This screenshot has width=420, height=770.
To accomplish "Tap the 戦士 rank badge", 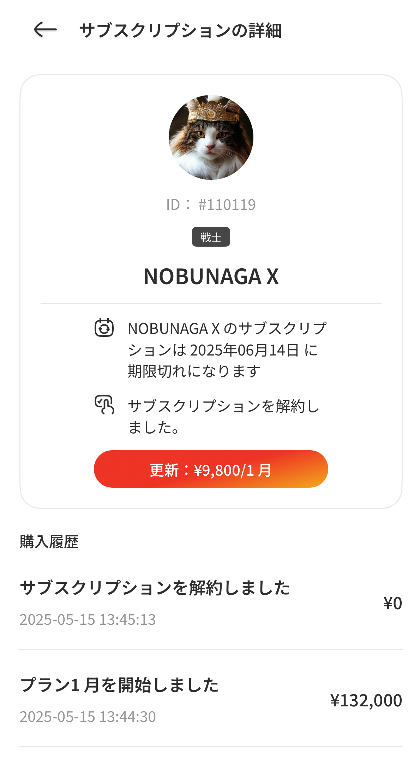I will click(x=211, y=237).
